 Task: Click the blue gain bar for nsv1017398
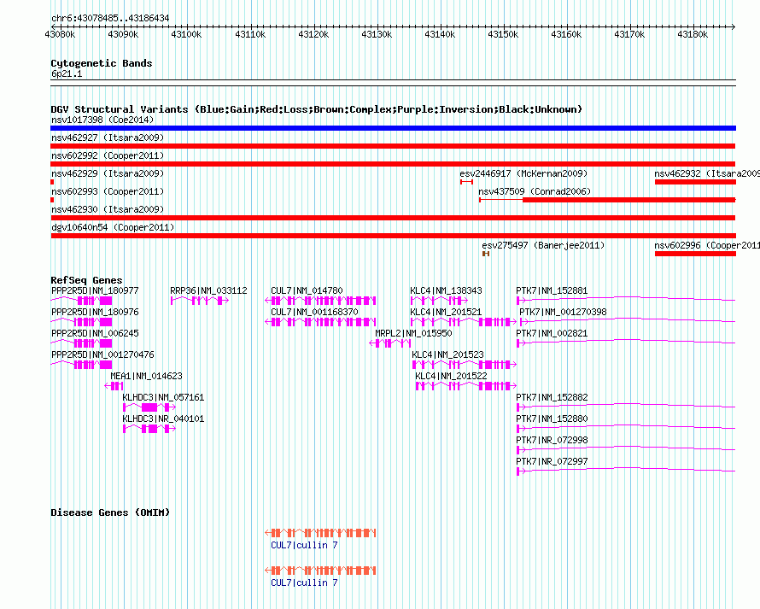pyautogui.click(x=393, y=128)
